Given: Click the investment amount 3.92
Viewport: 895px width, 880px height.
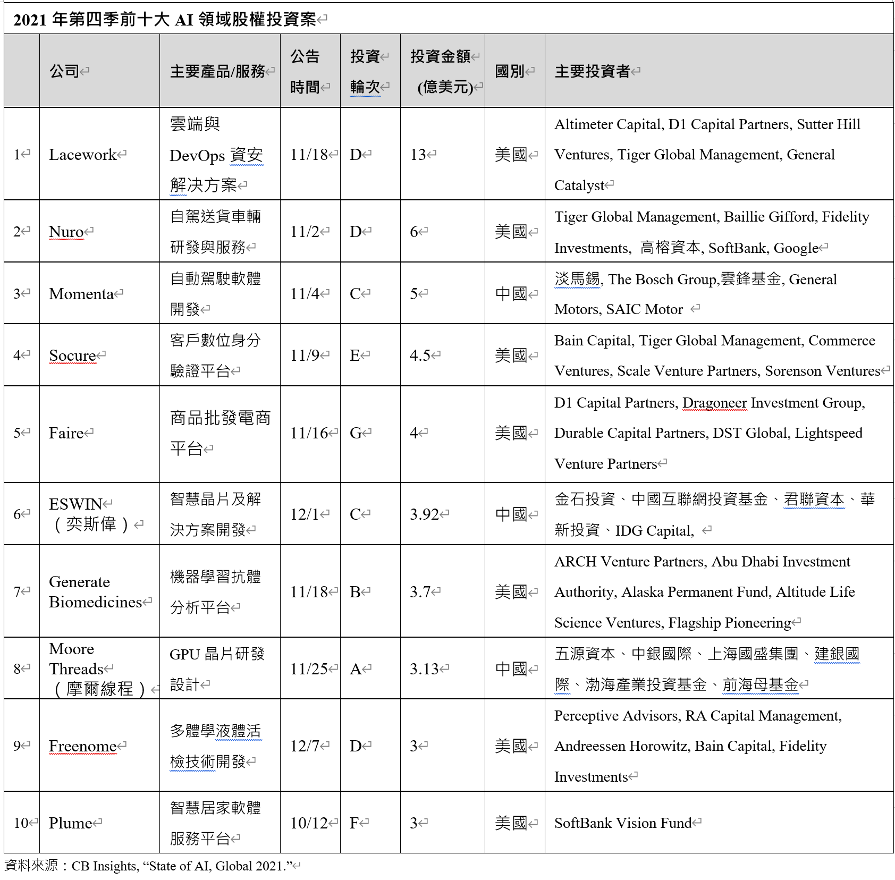Looking at the screenshot, I should click(x=424, y=514).
